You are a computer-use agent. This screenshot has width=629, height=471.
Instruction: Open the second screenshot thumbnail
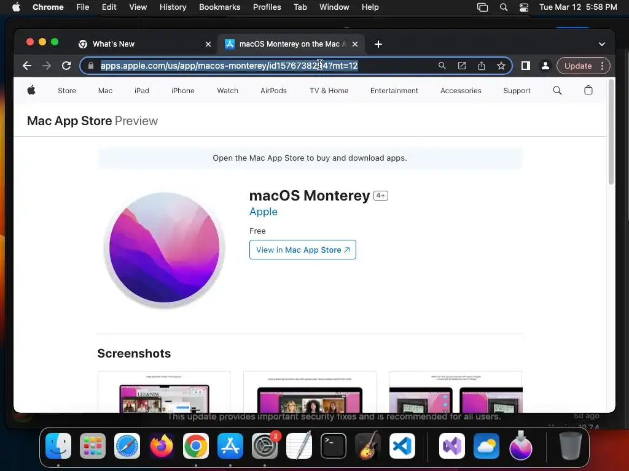click(x=310, y=392)
